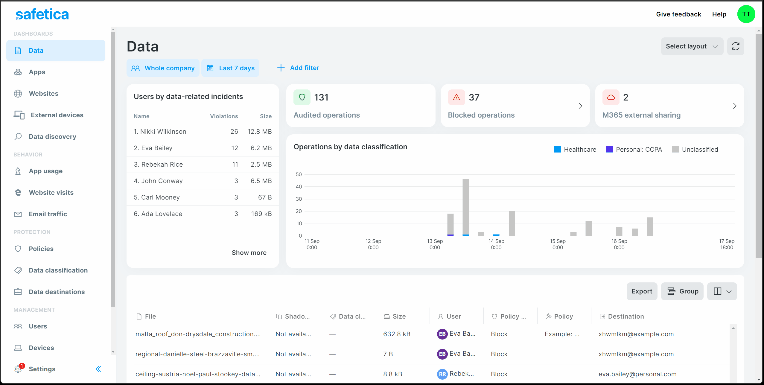Click the refresh dashboard icon

coord(735,46)
